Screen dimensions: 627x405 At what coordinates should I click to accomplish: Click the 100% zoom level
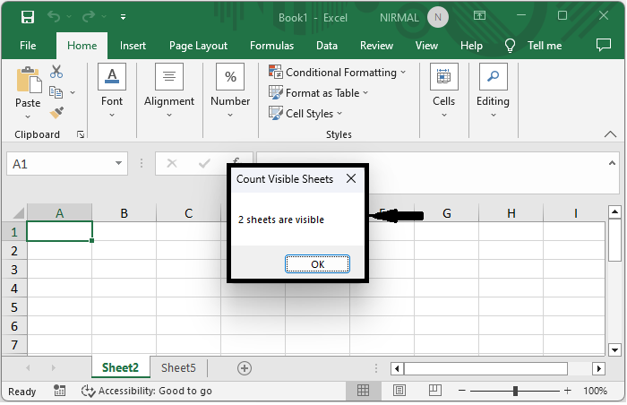(595, 391)
